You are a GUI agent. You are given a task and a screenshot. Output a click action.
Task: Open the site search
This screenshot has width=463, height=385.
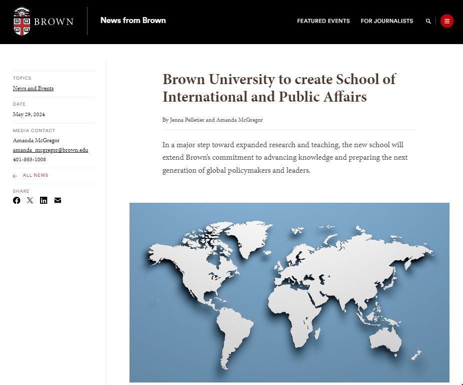tap(428, 21)
